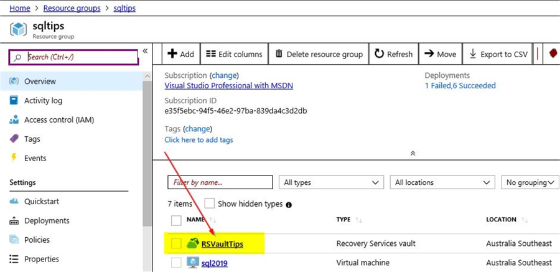
Task: Click the Access control (IAM) people icon
Action: pos(14,120)
